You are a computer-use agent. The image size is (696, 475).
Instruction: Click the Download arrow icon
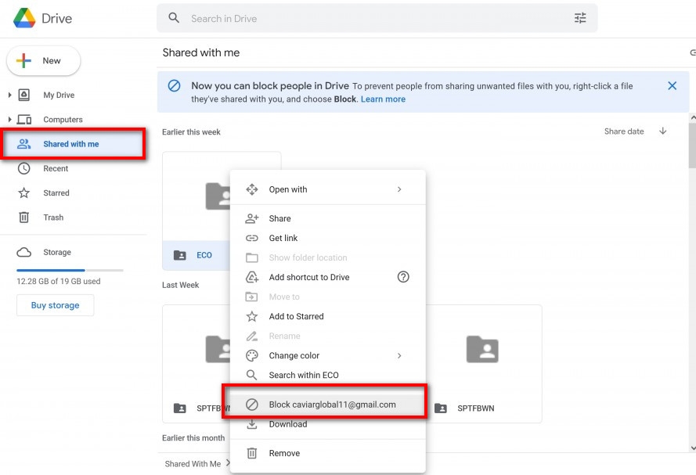point(251,424)
